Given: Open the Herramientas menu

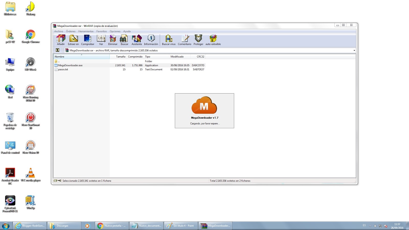Looking at the screenshot, I should coord(86,31).
